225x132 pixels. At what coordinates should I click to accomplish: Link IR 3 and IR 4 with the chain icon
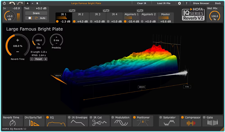pyautogui.click(x=106, y=10)
